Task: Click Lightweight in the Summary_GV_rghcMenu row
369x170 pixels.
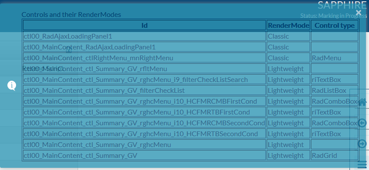Action: pos(286,144)
